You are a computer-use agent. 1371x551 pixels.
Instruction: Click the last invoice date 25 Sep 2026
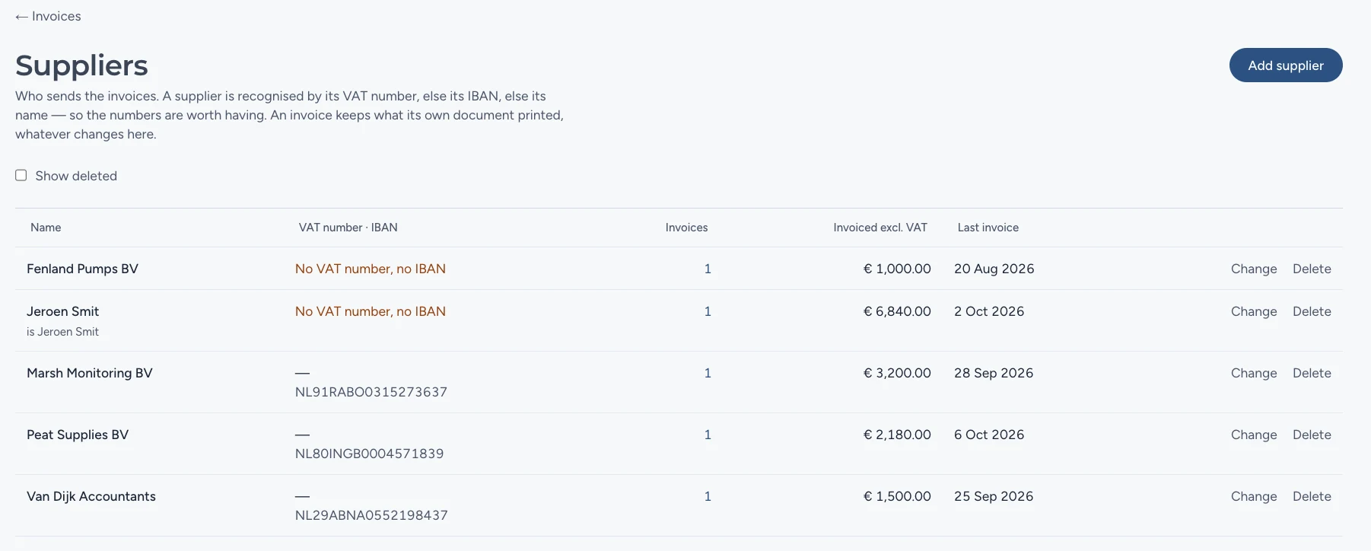tap(994, 496)
